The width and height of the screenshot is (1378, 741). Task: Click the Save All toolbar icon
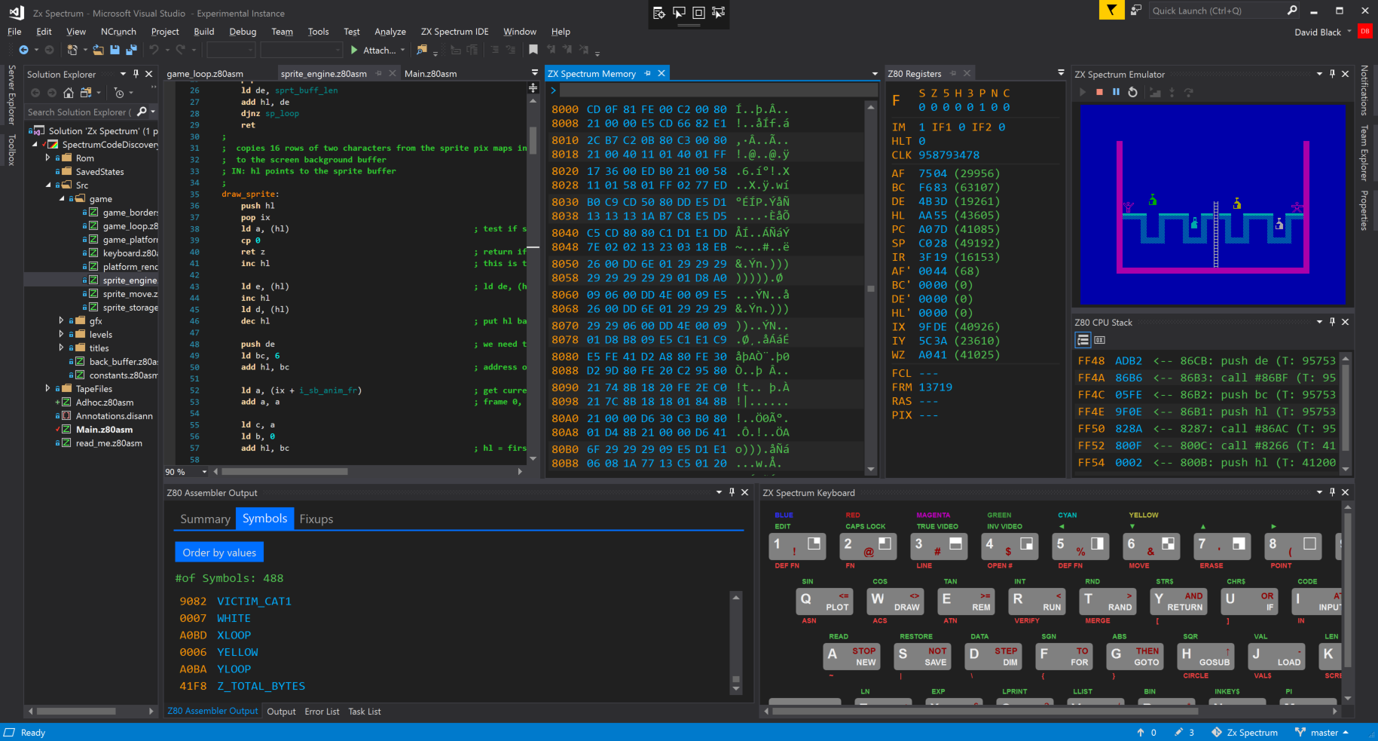coord(131,50)
